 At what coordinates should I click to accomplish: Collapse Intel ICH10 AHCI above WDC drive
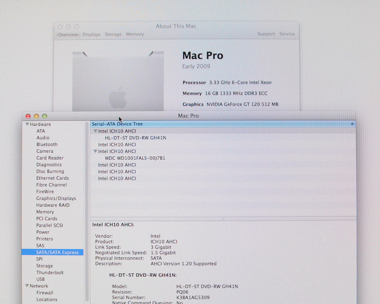point(95,151)
